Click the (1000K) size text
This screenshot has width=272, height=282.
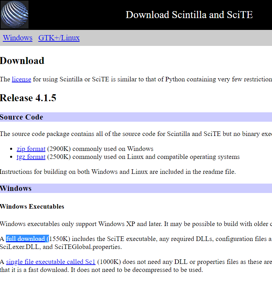tap(109, 262)
